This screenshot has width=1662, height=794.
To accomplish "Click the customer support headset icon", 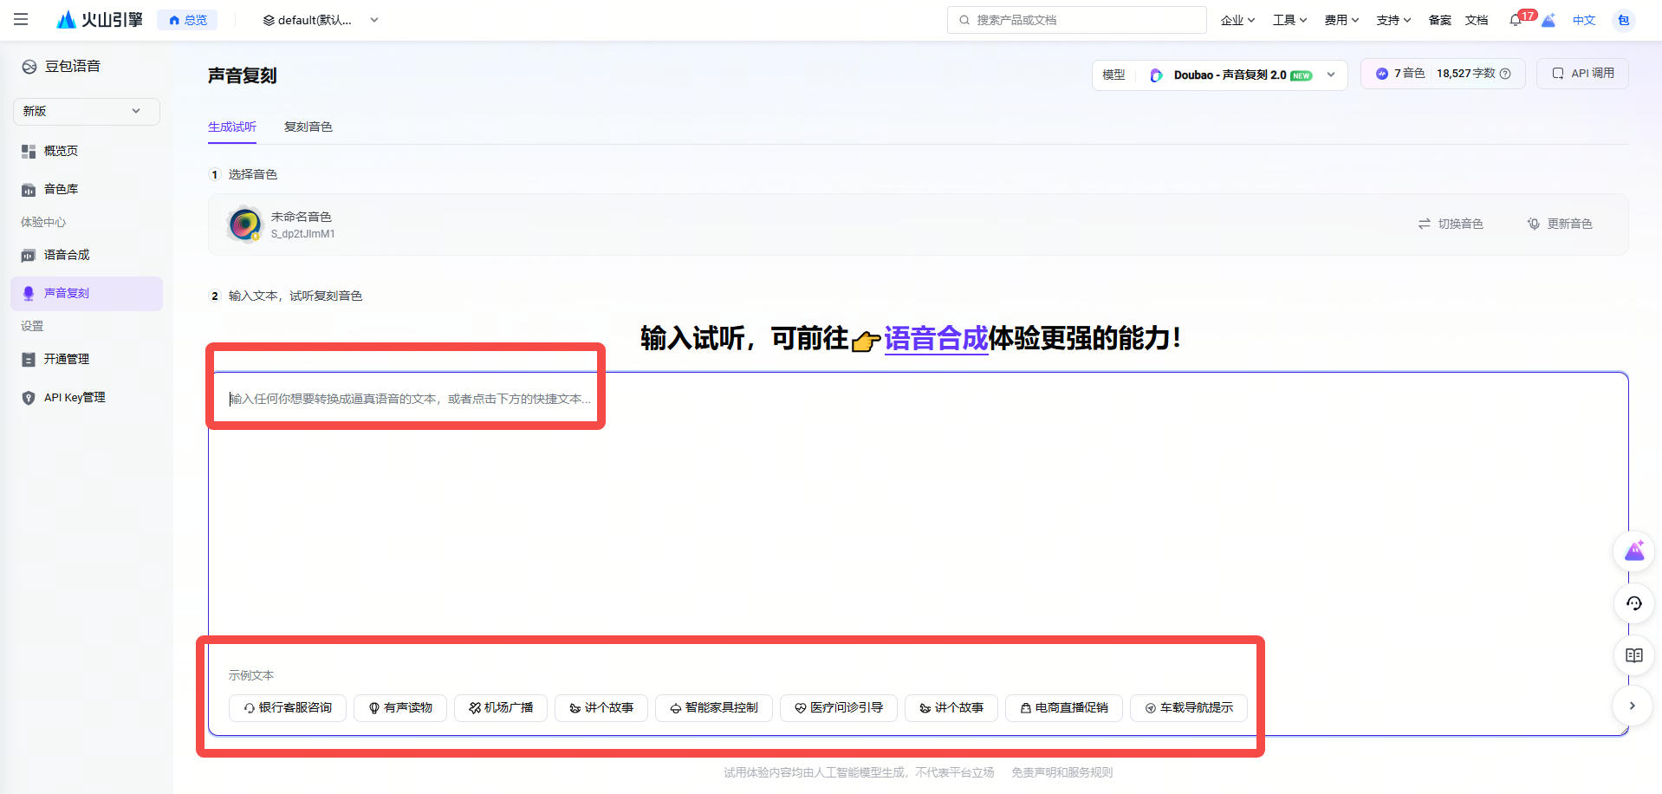I will tap(1634, 603).
